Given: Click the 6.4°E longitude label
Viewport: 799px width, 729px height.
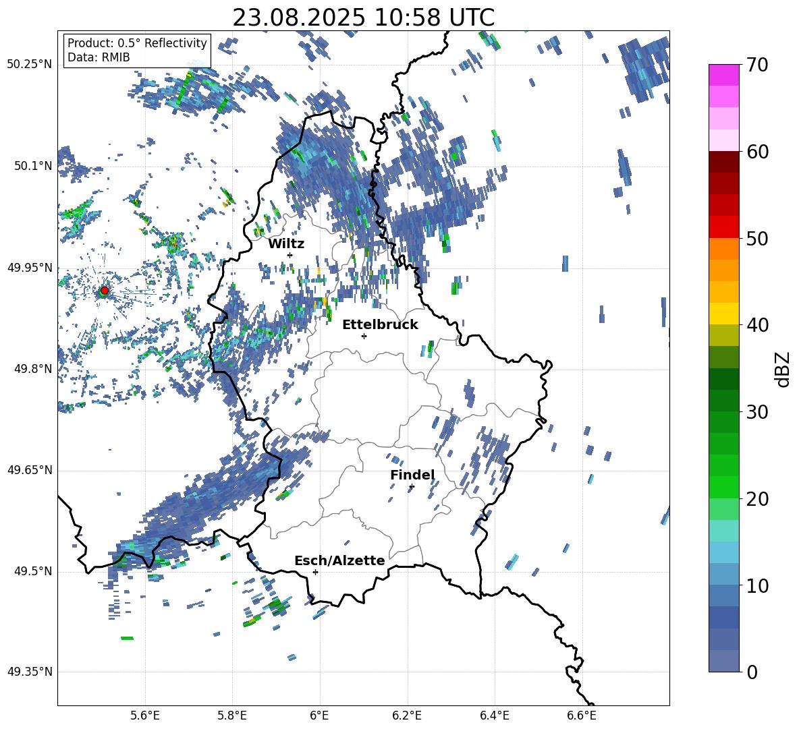Looking at the screenshot, I should [494, 716].
